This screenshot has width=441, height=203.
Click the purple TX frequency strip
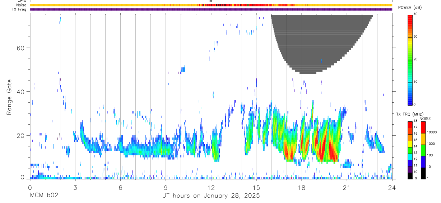(211, 9)
